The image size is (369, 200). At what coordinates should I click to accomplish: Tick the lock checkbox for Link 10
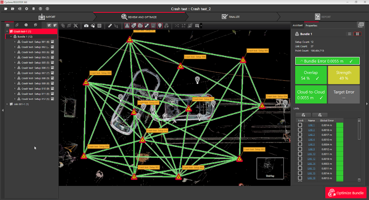tap(300, 154)
